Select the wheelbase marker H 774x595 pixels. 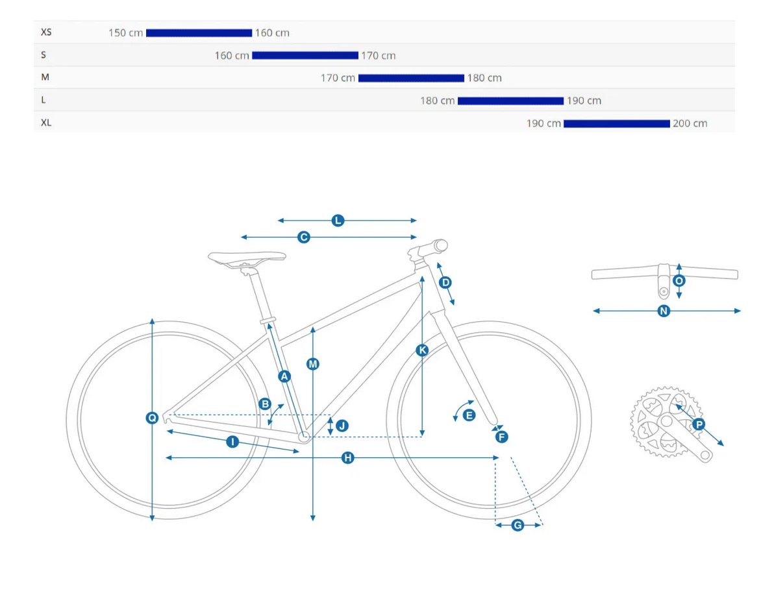pos(348,458)
